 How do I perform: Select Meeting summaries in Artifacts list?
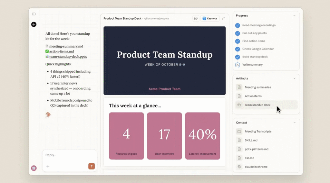click(x=257, y=87)
